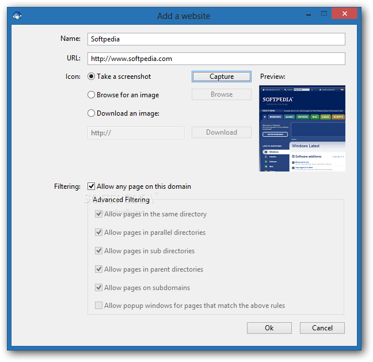This screenshot has width=373, height=362.
Task: Close the Add a website dialog
Action: [344, 14]
